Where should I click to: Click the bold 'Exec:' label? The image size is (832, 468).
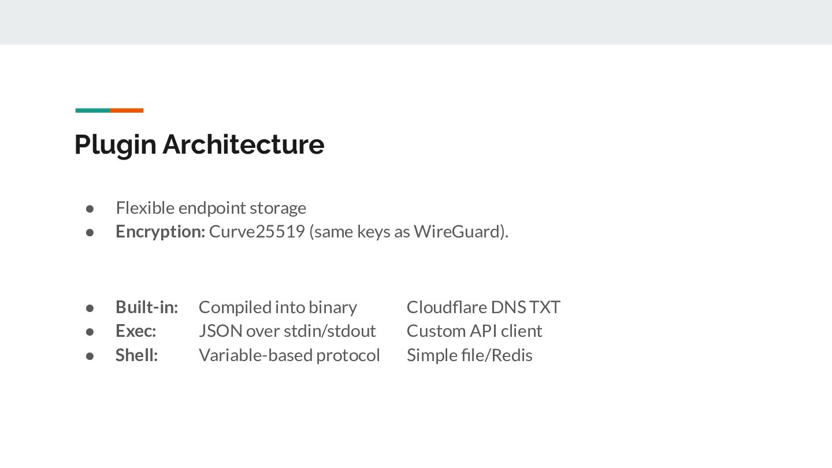click(x=136, y=330)
